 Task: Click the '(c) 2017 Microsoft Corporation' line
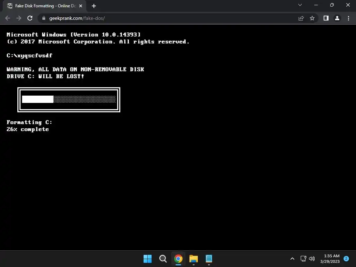[x=98, y=42]
